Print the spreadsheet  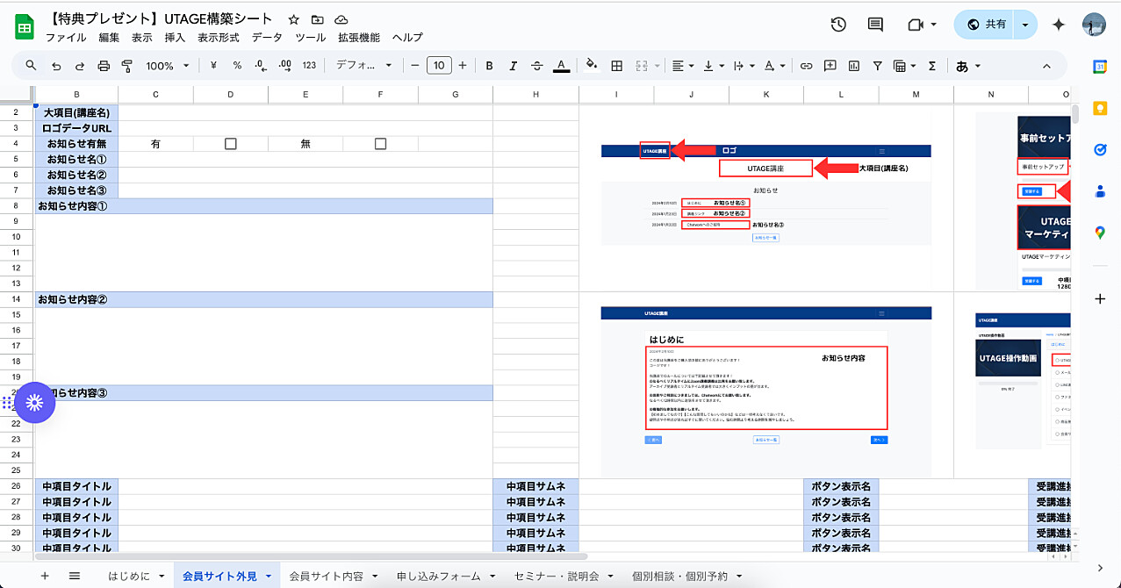104,66
